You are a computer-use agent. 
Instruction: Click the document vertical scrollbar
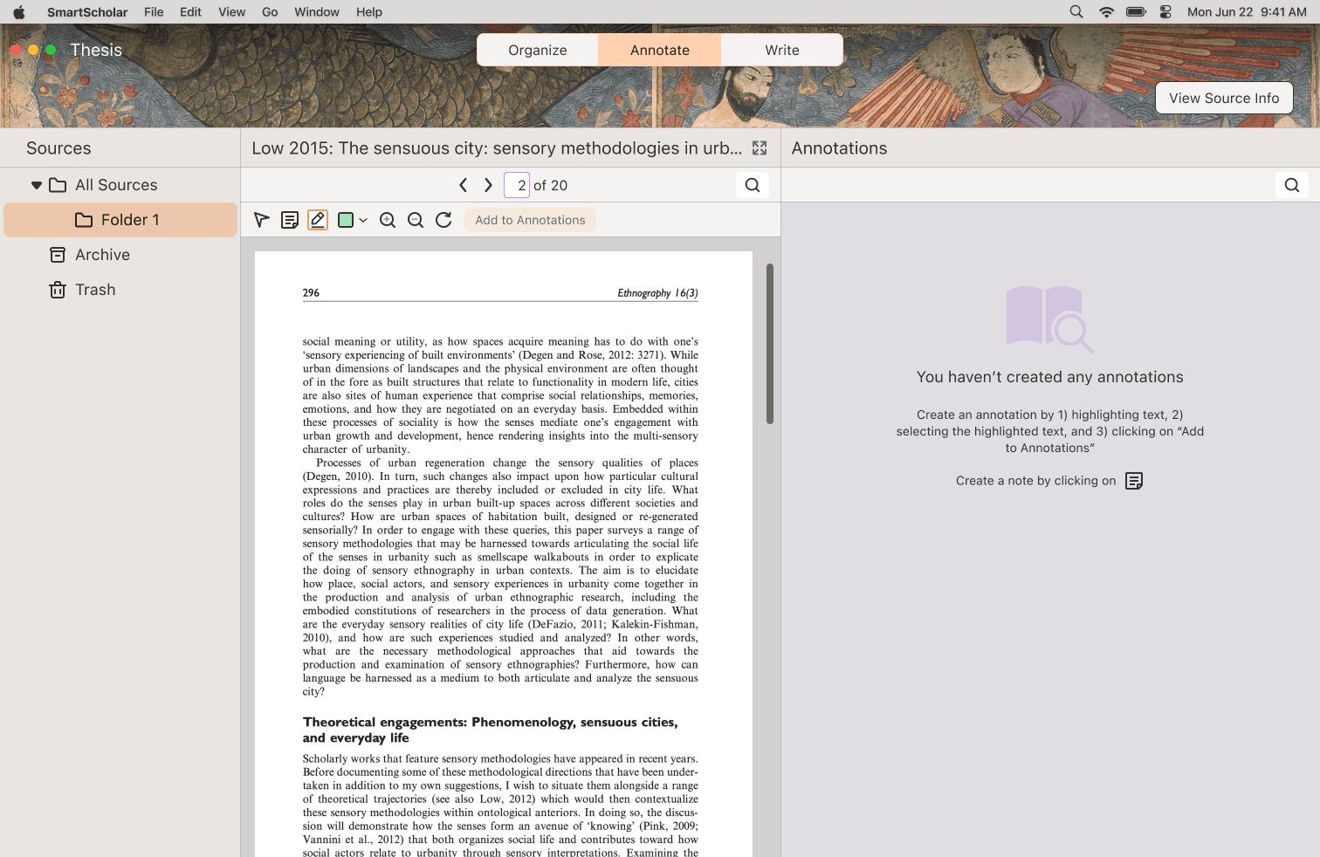click(x=770, y=344)
